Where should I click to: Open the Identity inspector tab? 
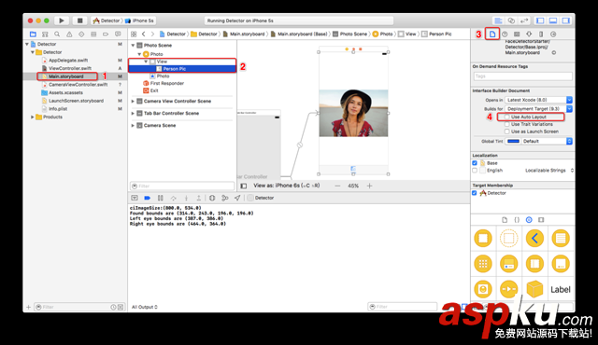(517, 34)
